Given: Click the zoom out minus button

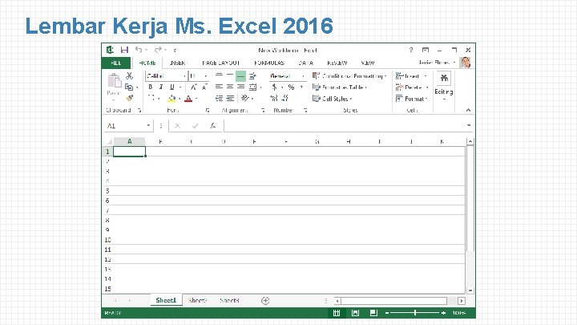Looking at the screenshot, I should (387, 313).
